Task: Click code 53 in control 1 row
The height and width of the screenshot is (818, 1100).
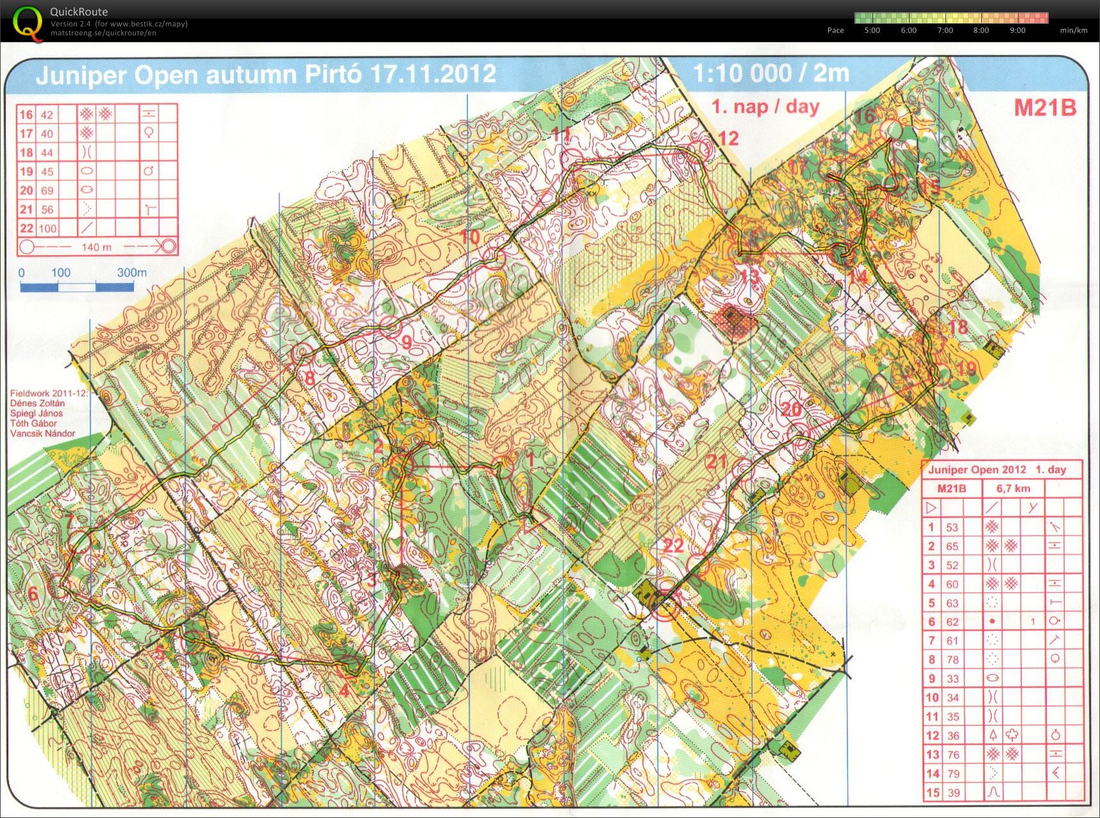Action: click(952, 527)
